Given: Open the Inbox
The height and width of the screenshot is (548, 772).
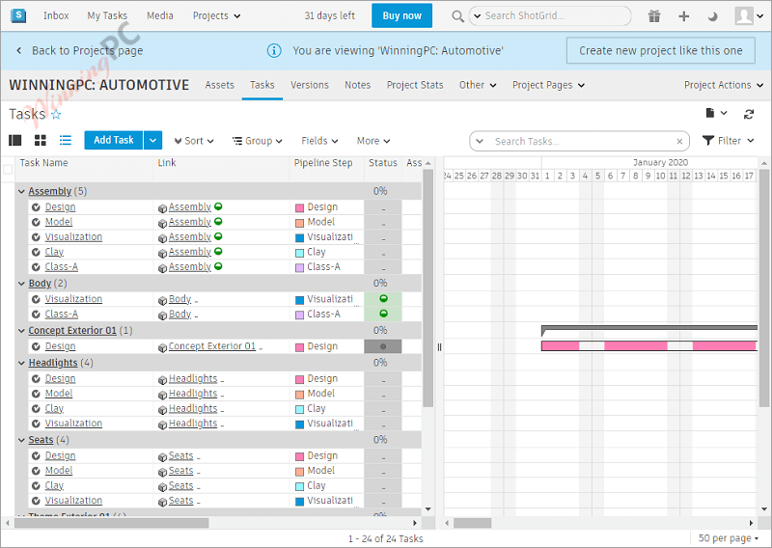Looking at the screenshot, I should click(56, 15).
